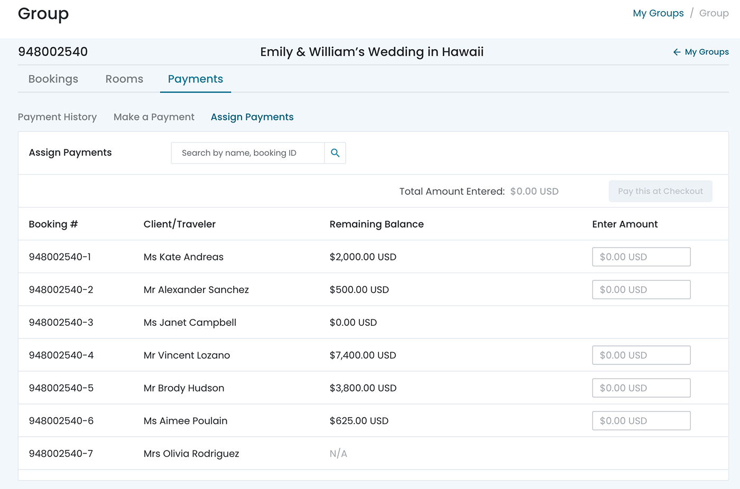Select the Payments tab
Screen dimensions: 740x489
[195, 79]
